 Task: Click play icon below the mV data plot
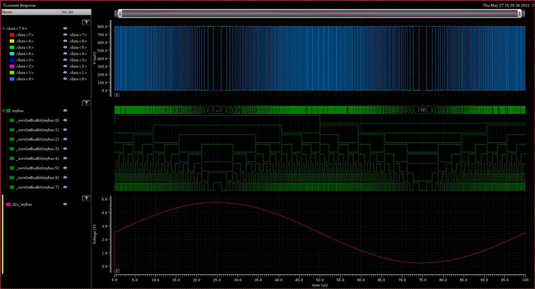tap(117, 95)
